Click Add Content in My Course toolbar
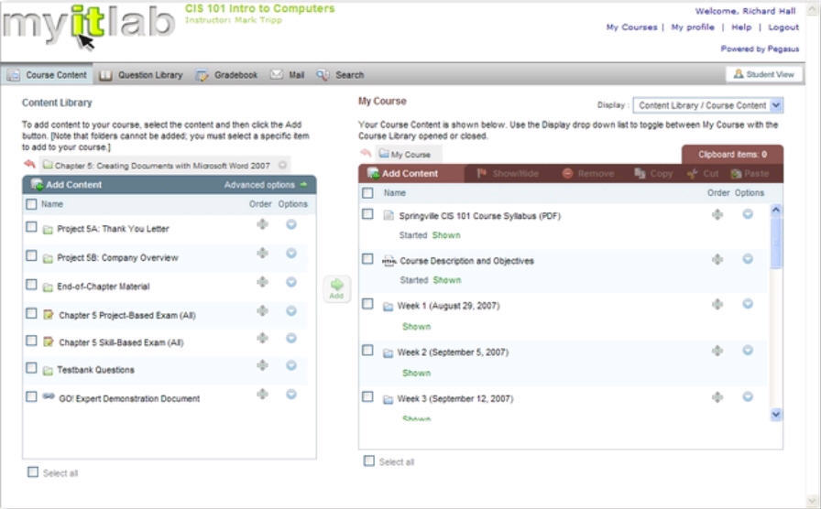This screenshot has width=821, height=509. [402, 174]
